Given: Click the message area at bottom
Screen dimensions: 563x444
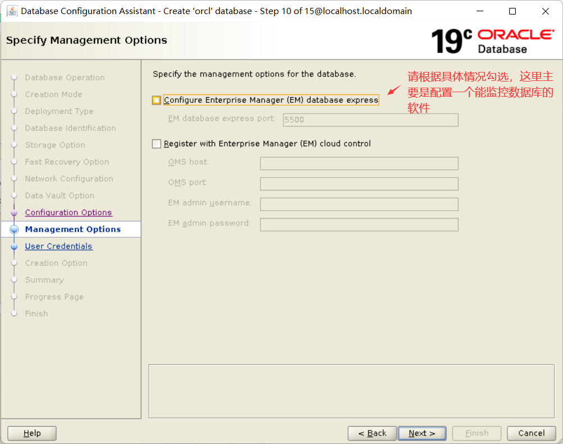Looking at the screenshot, I should (351, 391).
